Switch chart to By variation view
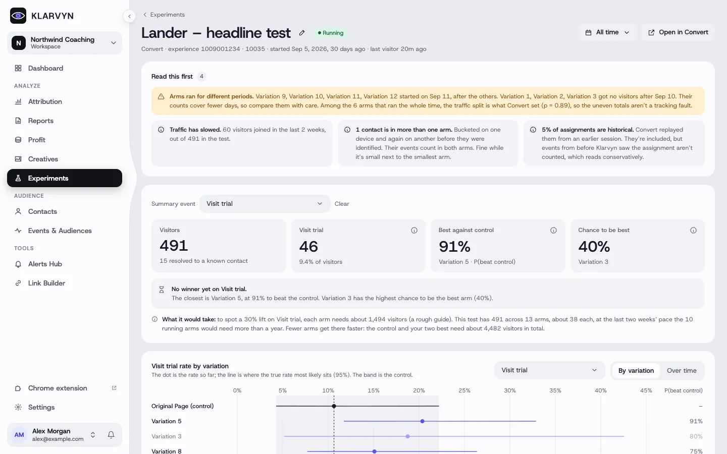Image resolution: width=727 pixels, height=454 pixels. click(636, 370)
